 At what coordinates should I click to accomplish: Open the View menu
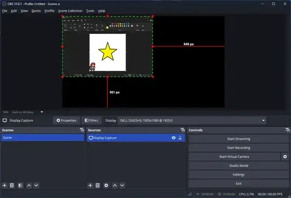coord(24,11)
